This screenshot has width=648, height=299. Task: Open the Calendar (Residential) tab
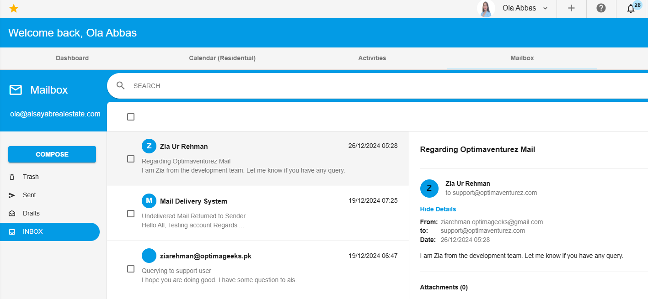pos(222,58)
